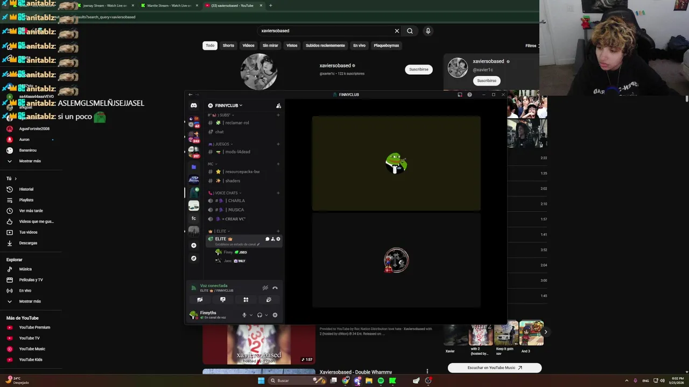Click the Pepe avatar tile in the voice call
Viewport: 689px width, 387px height.
point(396,163)
